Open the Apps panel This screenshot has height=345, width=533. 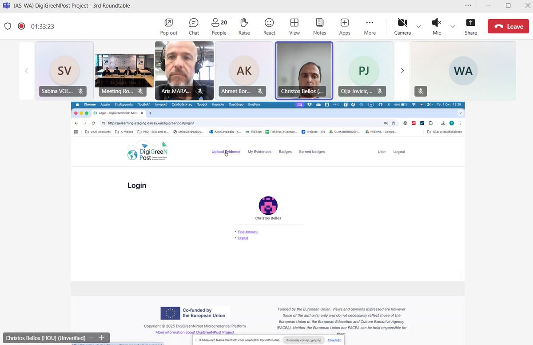(x=345, y=26)
